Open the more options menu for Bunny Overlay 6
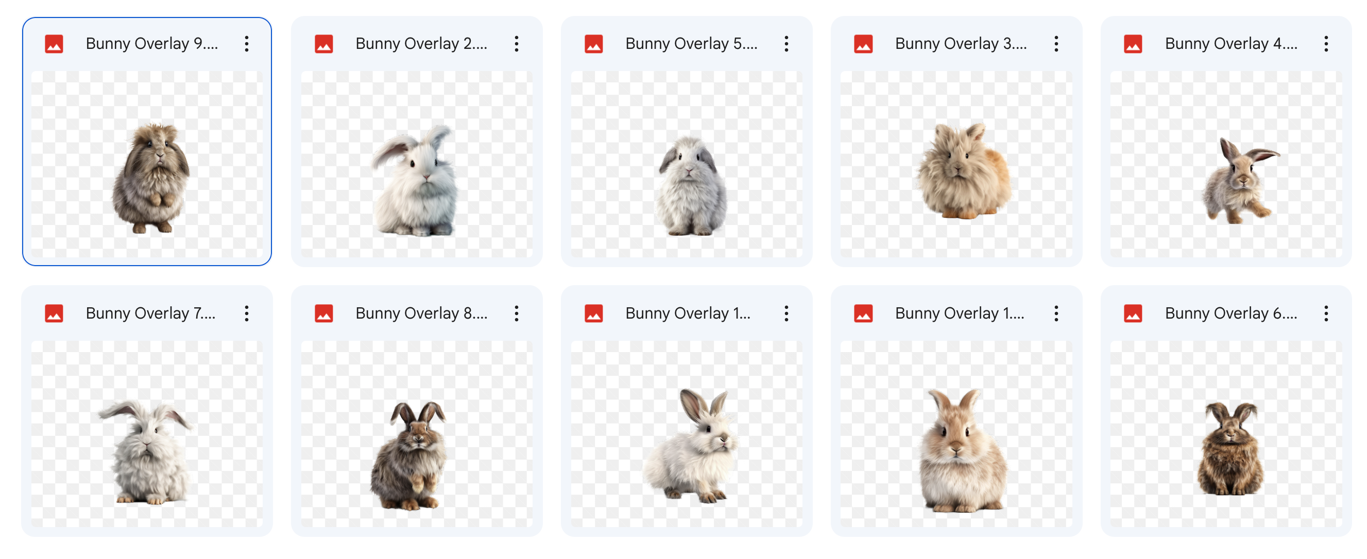 tap(1326, 313)
